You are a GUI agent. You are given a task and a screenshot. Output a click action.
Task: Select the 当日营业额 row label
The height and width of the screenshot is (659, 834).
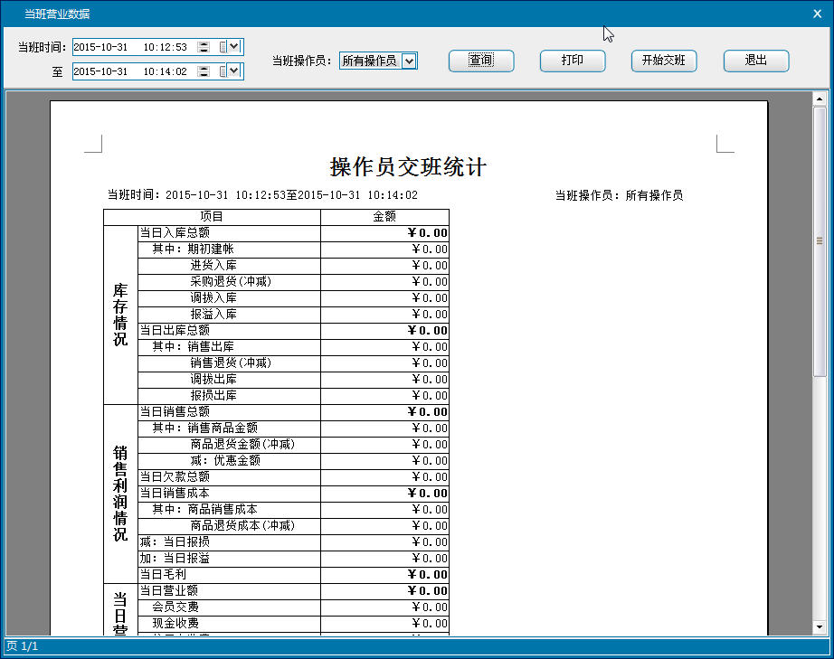[x=169, y=591]
